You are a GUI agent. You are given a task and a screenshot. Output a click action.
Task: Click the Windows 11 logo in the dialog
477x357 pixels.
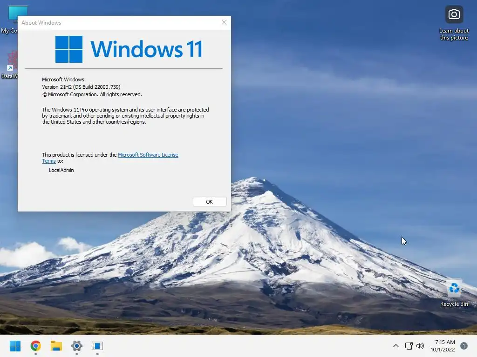pos(129,49)
